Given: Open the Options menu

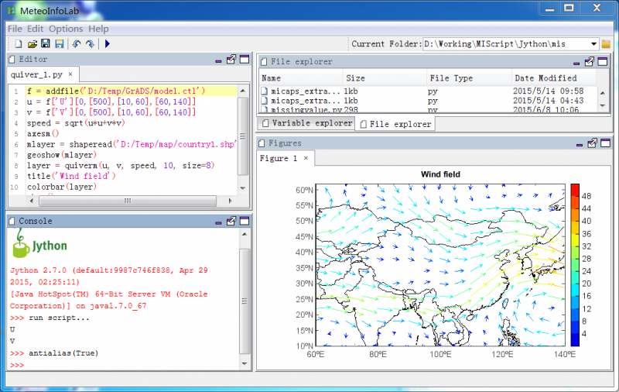Looking at the screenshot, I should point(66,29).
